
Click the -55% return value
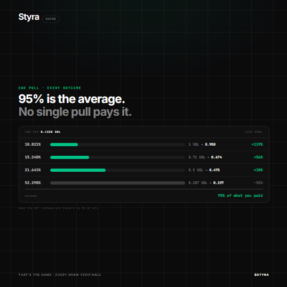click(x=258, y=183)
